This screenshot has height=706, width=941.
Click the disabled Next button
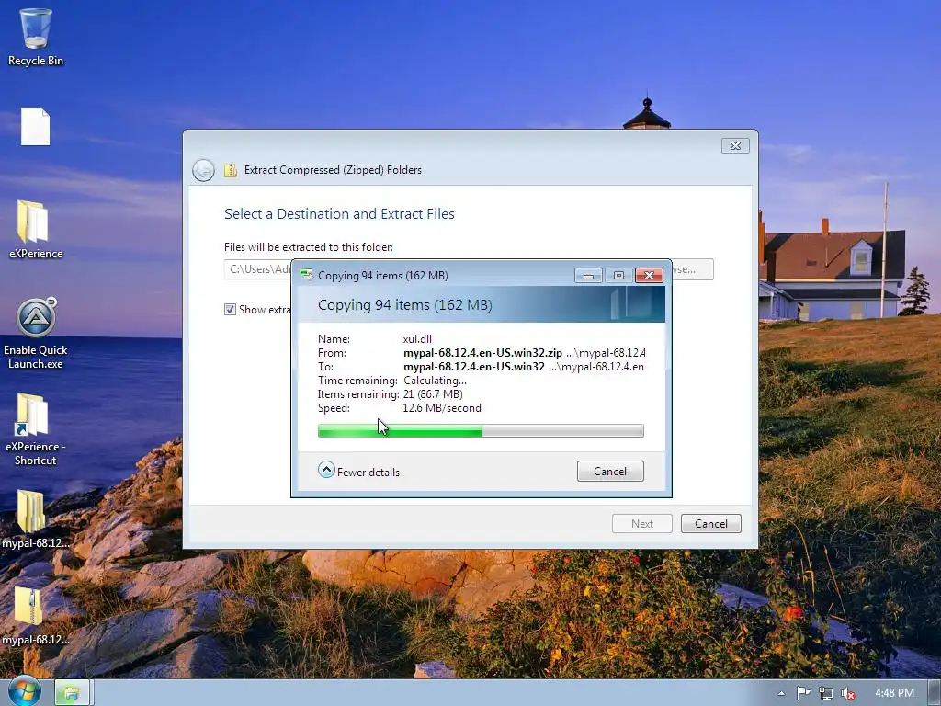(641, 523)
